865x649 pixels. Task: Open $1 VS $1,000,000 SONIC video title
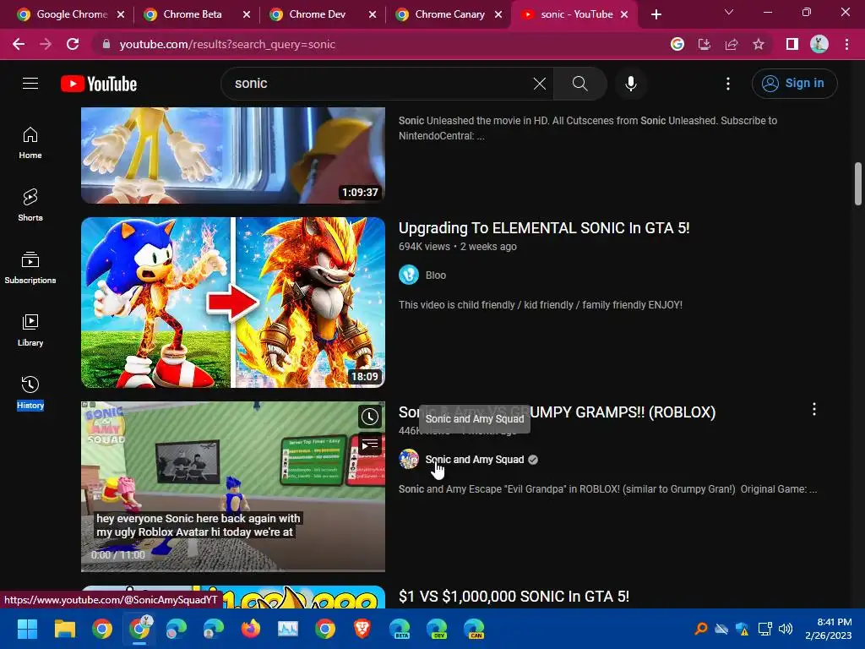(x=514, y=596)
